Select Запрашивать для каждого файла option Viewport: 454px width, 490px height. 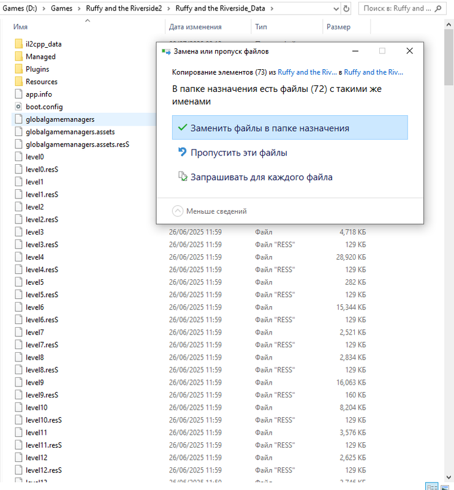262,177
